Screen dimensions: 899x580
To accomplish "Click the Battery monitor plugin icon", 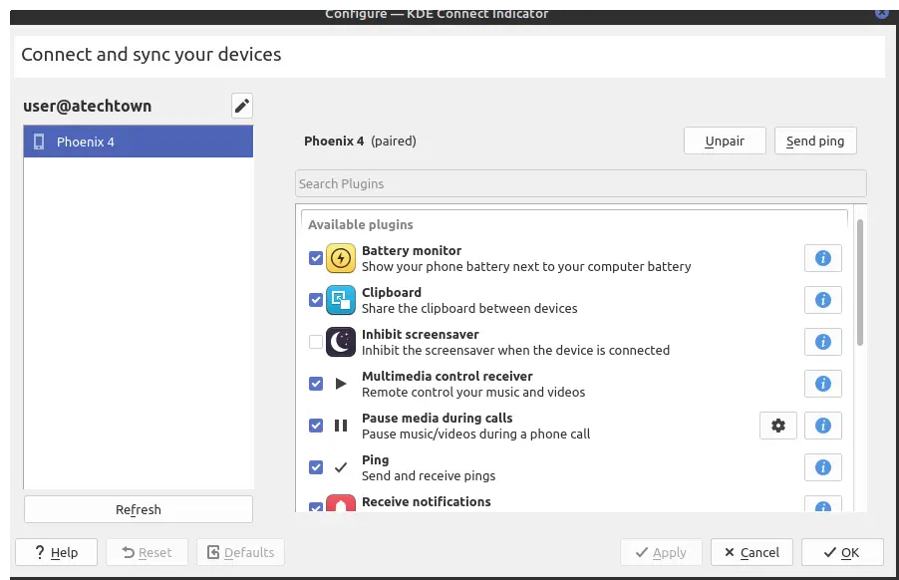I will (341, 258).
